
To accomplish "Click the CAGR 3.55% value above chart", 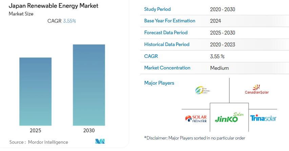I will coord(69,21).
